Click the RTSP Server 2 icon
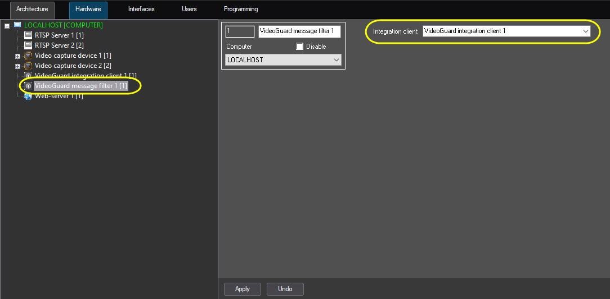The width and height of the screenshot is (610, 299). click(x=28, y=45)
